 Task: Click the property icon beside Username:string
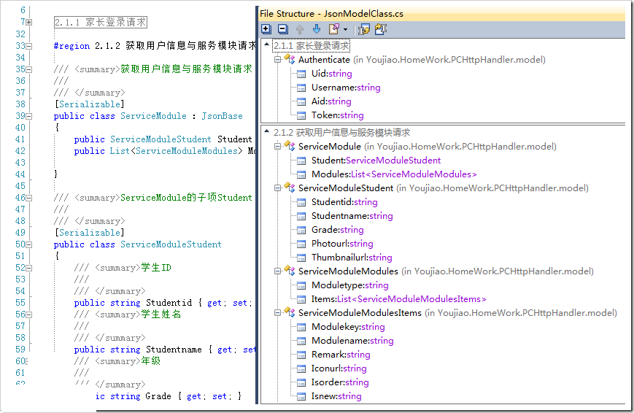pos(301,88)
